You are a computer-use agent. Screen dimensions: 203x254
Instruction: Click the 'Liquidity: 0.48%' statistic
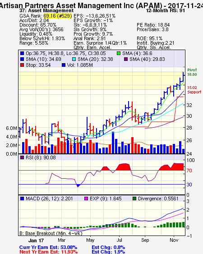tap(36, 34)
